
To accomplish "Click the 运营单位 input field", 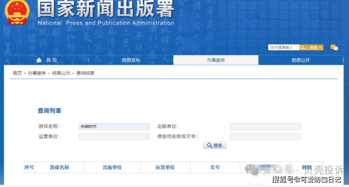I will pyautogui.click(x=114, y=136).
